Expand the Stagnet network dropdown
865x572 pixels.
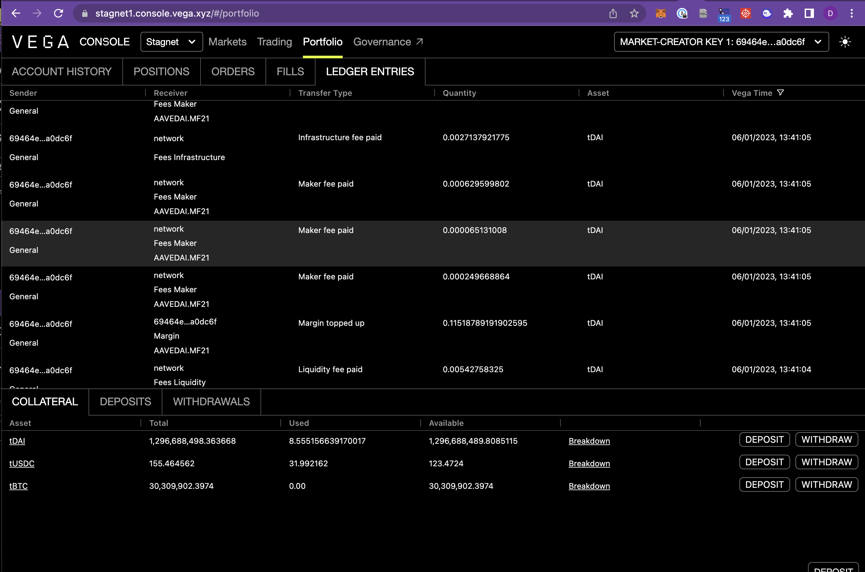pyautogui.click(x=171, y=41)
